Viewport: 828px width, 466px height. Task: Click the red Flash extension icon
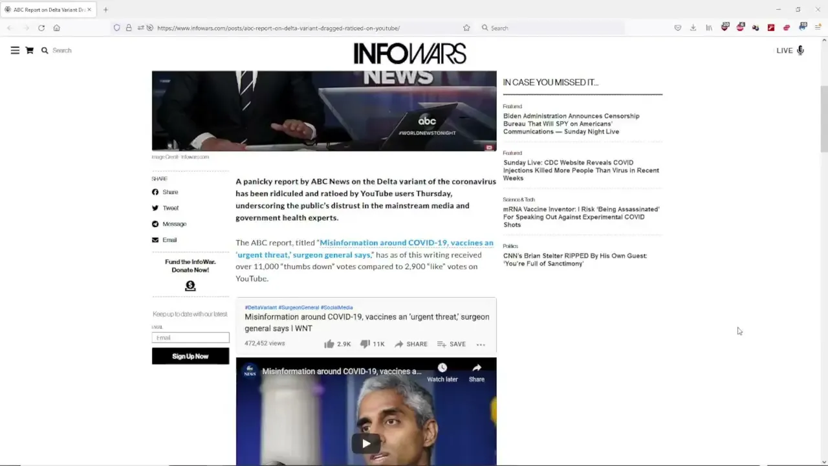[x=771, y=28]
